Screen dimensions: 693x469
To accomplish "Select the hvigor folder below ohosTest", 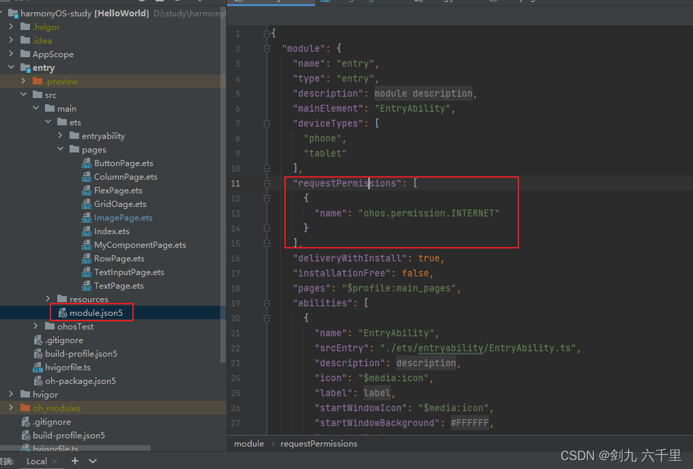I will tap(45, 394).
